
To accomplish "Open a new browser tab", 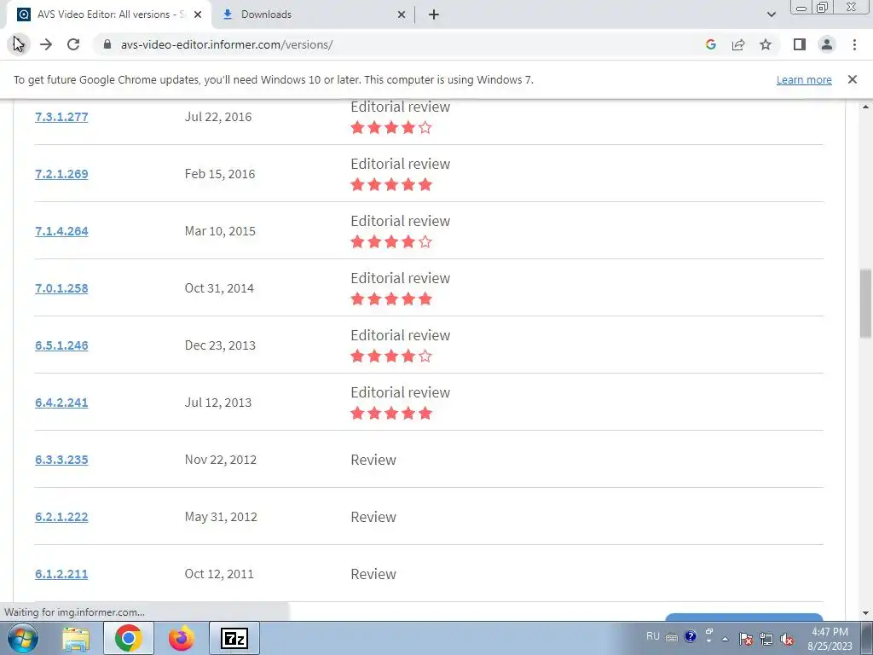I will tap(434, 14).
